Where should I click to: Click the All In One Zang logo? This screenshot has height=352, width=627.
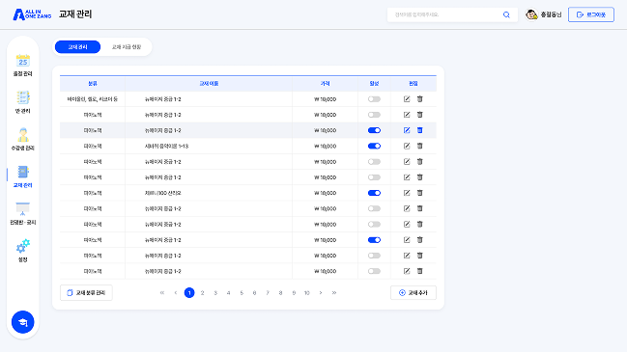[32, 14]
